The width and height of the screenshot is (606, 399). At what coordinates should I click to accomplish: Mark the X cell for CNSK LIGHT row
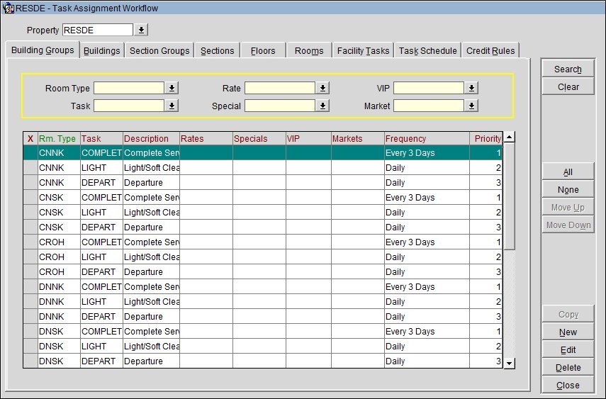pyautogui.click(x=30, y=213)
